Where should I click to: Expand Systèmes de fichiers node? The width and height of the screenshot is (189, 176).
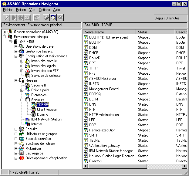[16, 144]
